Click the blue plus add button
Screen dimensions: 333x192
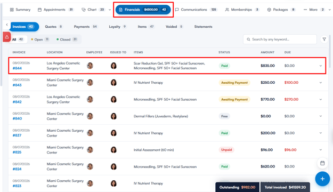(322, 179)
